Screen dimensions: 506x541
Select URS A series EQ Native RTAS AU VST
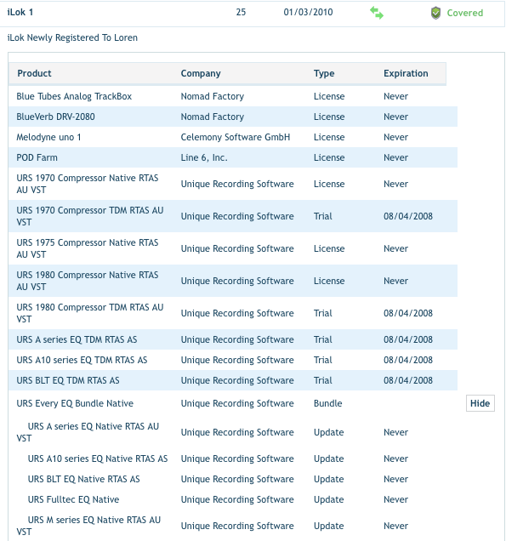pos(88,432)
